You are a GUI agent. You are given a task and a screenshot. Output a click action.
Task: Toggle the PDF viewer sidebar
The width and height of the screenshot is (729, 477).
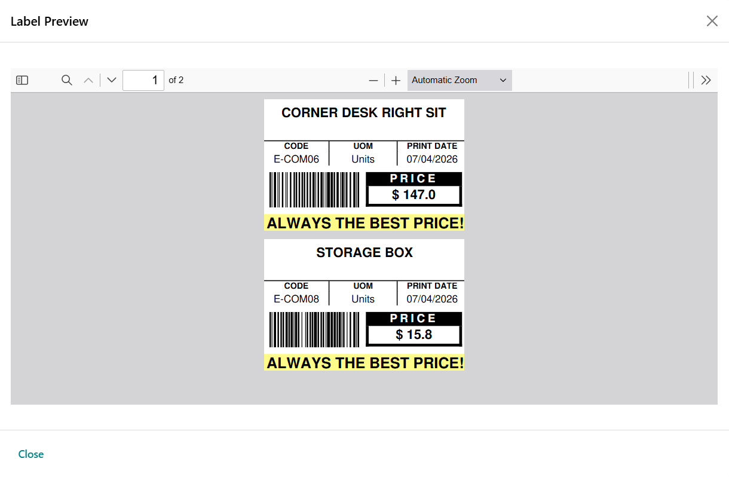point(22,80)
